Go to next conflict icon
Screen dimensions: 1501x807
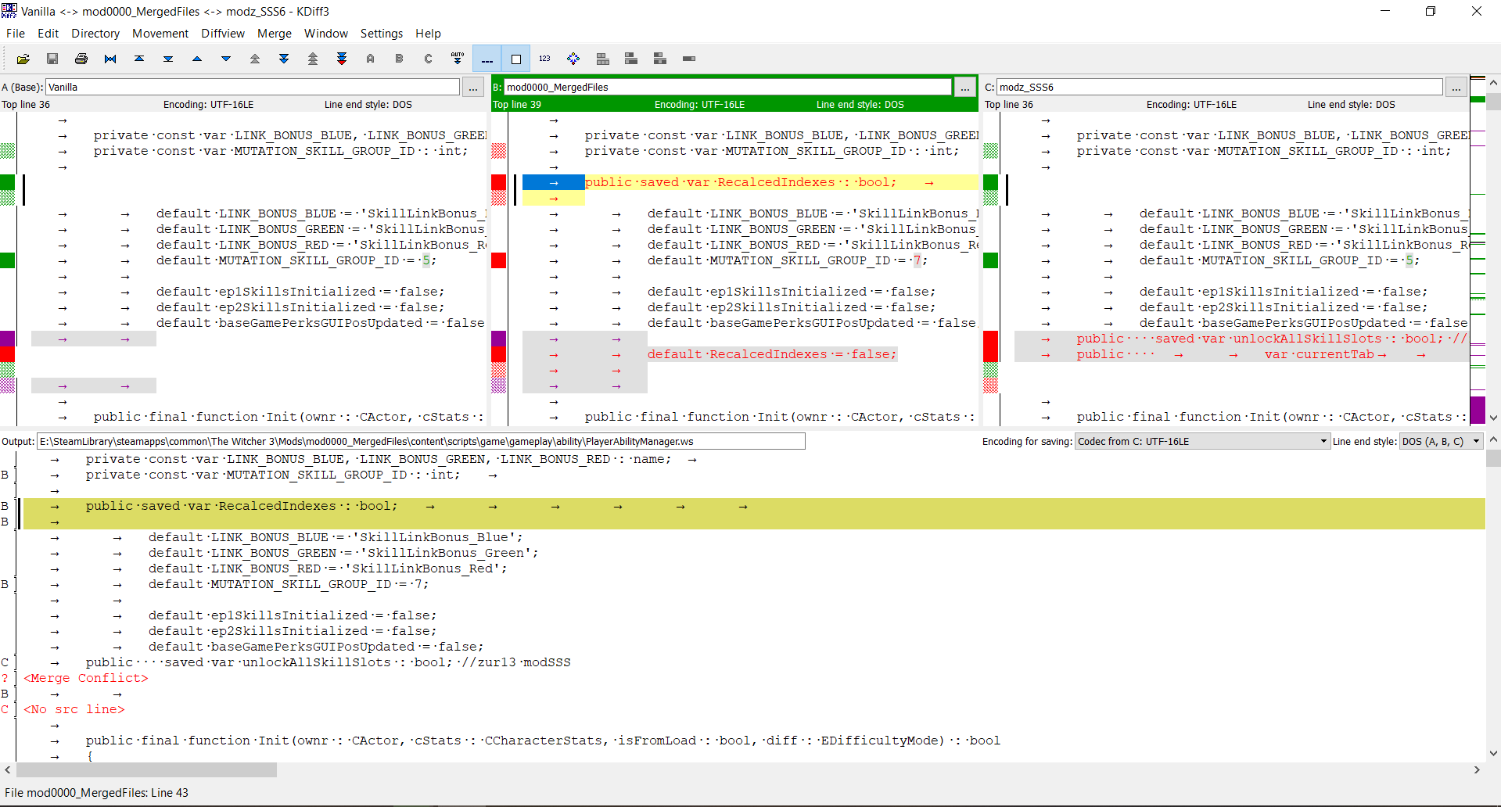[284, 59]
